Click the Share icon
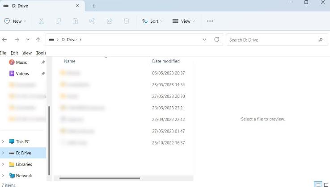330x187 pixels. 110,21
